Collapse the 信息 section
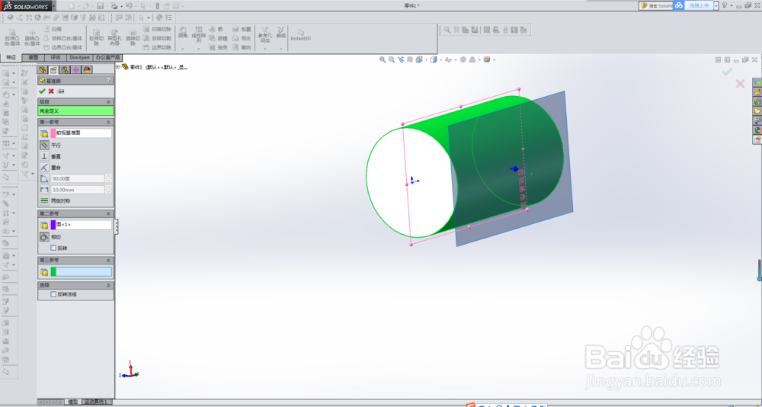Screen dimensions: 762x407 click(x=108, y=101)
